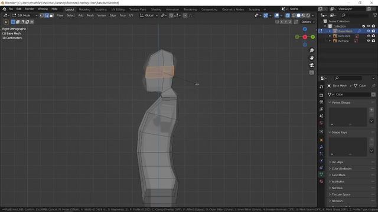Toggle visibility eye for Ref Front
Viewport: 378px width, 212px height.
tap(369, 36)
